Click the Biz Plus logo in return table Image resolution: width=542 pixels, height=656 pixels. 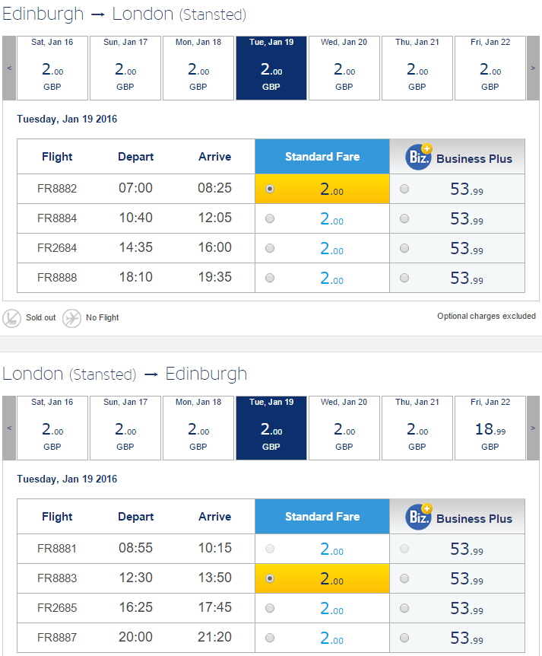419,517
